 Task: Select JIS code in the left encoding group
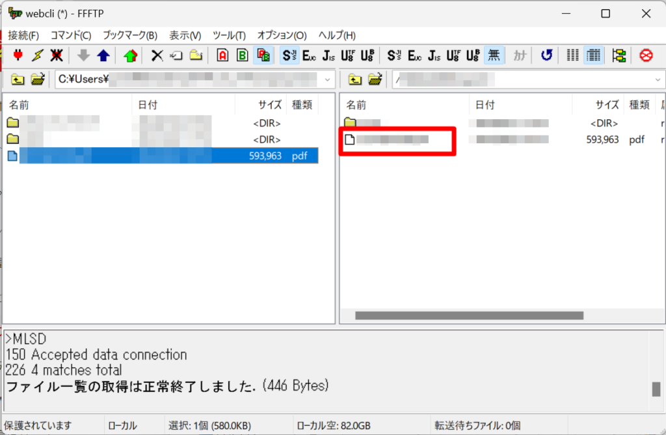328,55
